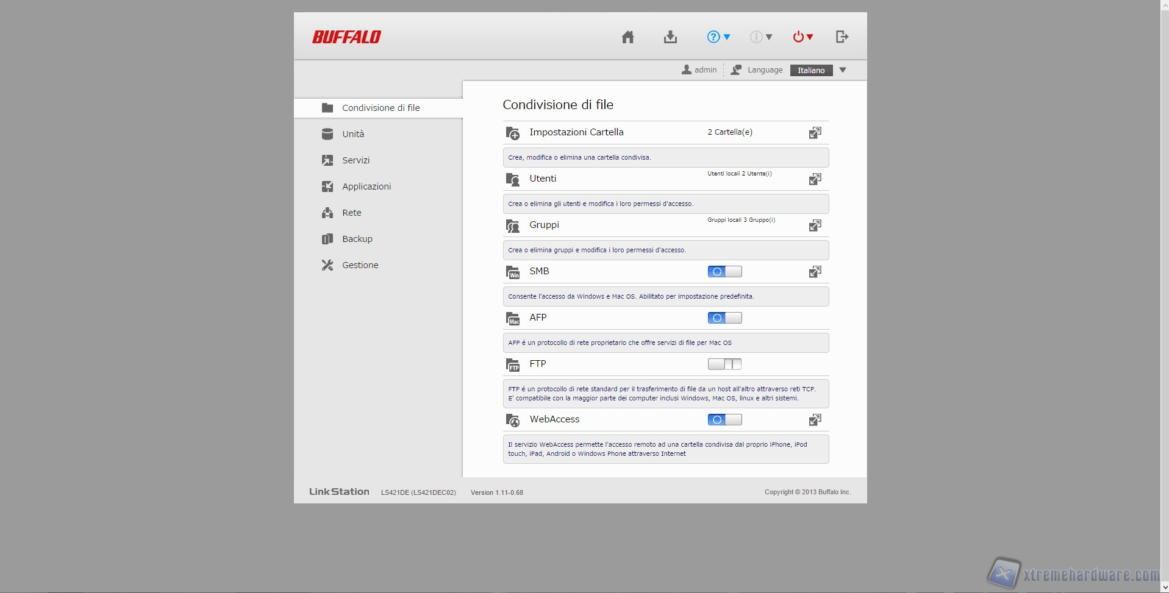This screenshot has width=1169, height=593.
Task: Enable the FTP toggle switch
Action: (x=724, y=364)
